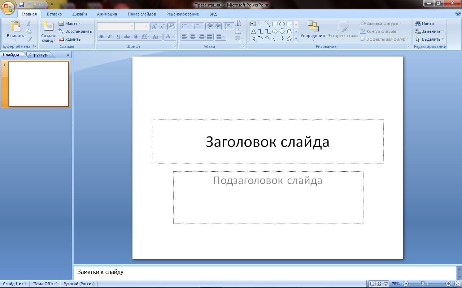
Task: Switch to normal view in status bar
Action: click(x=372, y=284)
